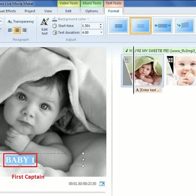
Task: Open the Transparency control
Action: tap(21, 22)
